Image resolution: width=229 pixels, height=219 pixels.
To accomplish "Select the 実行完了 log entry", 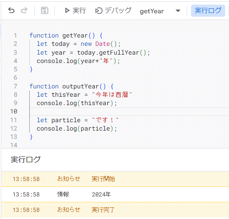I will coord(115,210).
